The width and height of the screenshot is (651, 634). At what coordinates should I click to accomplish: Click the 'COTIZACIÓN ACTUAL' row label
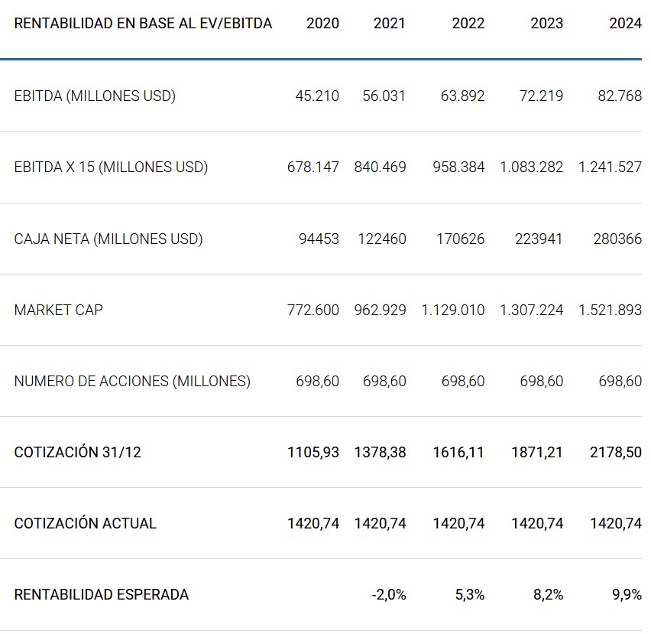click(85, 523)
